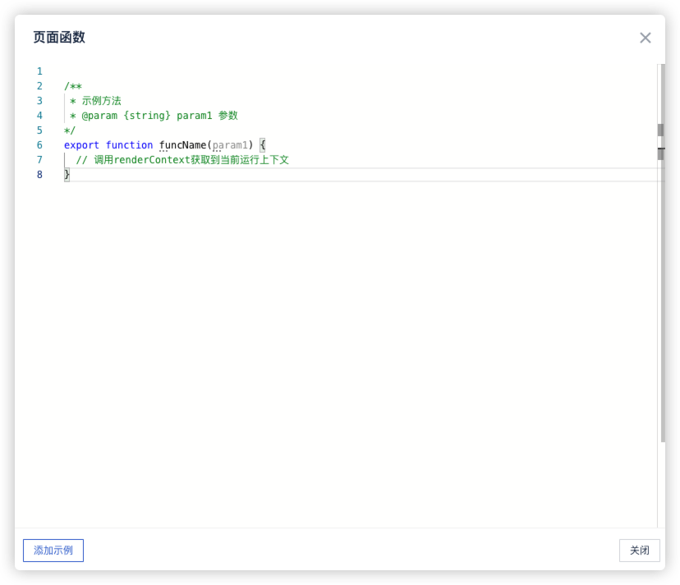The image size is (680, 585).
Task: Place the cursor at the closing curly brace
Action: pyautogui.click(x=67, y=175)
